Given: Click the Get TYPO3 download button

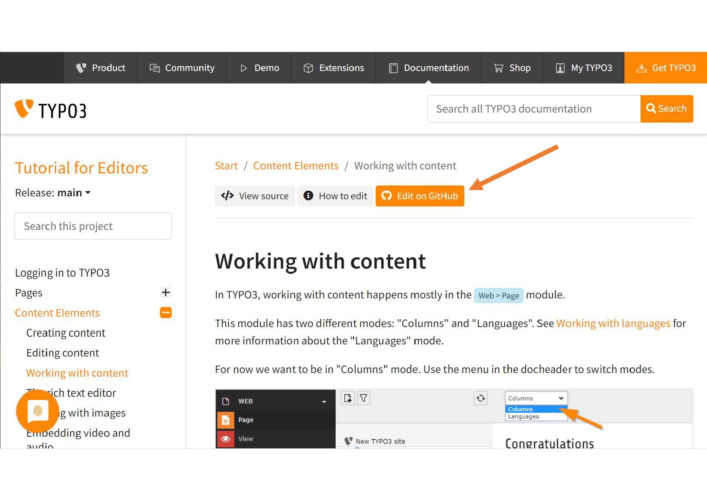Looking at the screenshot, I should coord(665,68).
